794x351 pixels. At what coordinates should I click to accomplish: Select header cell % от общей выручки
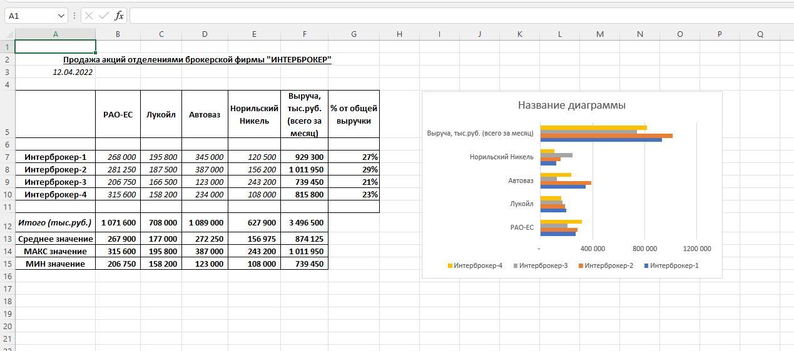pyautogui.click(x=354, y=114)
